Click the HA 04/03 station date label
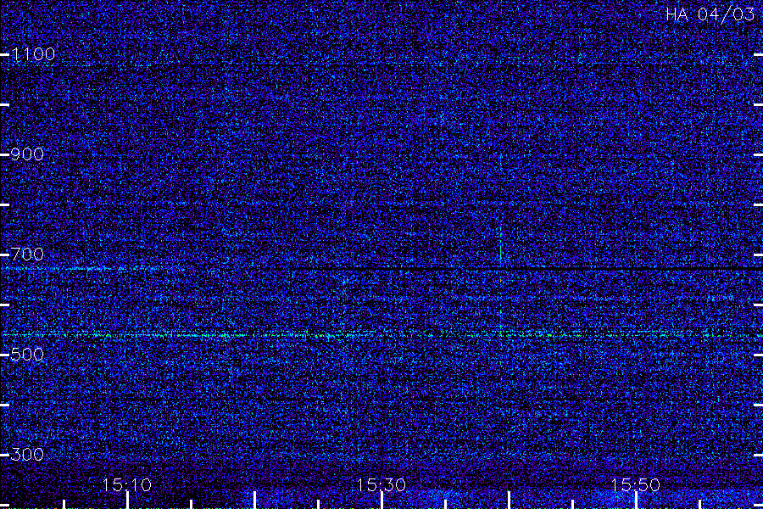The height and width of the screenshot is (509, 763). click(x=710, y=14)
